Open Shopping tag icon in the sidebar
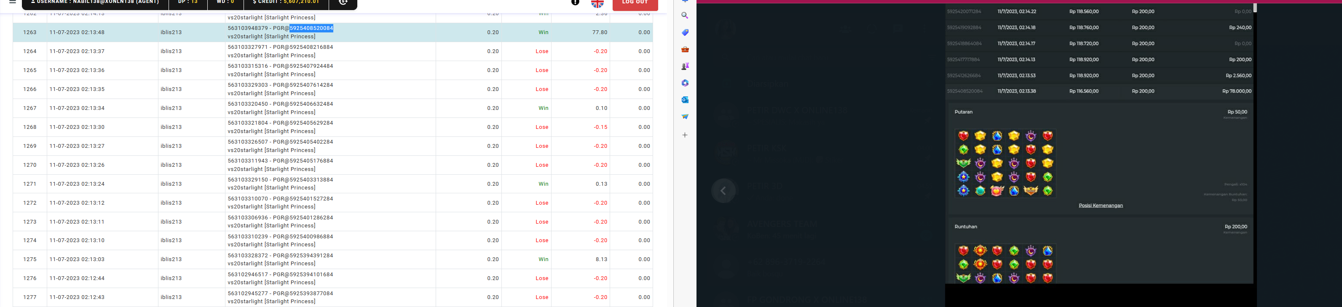Viewport: 1342px width, 307px height. tap(685, 32)
